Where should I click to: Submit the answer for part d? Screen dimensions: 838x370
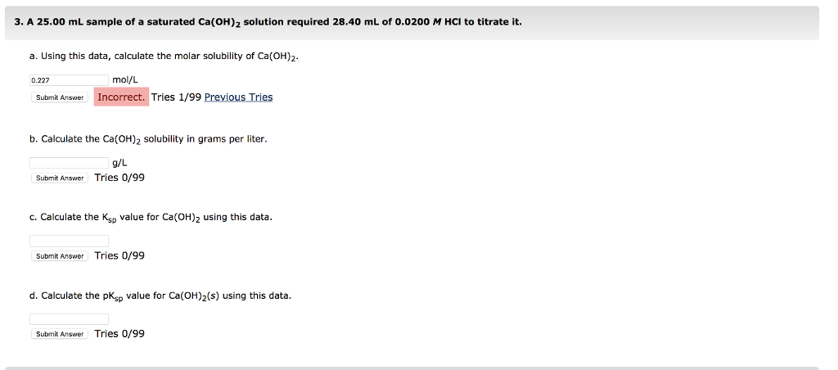[x=60, y=334]
